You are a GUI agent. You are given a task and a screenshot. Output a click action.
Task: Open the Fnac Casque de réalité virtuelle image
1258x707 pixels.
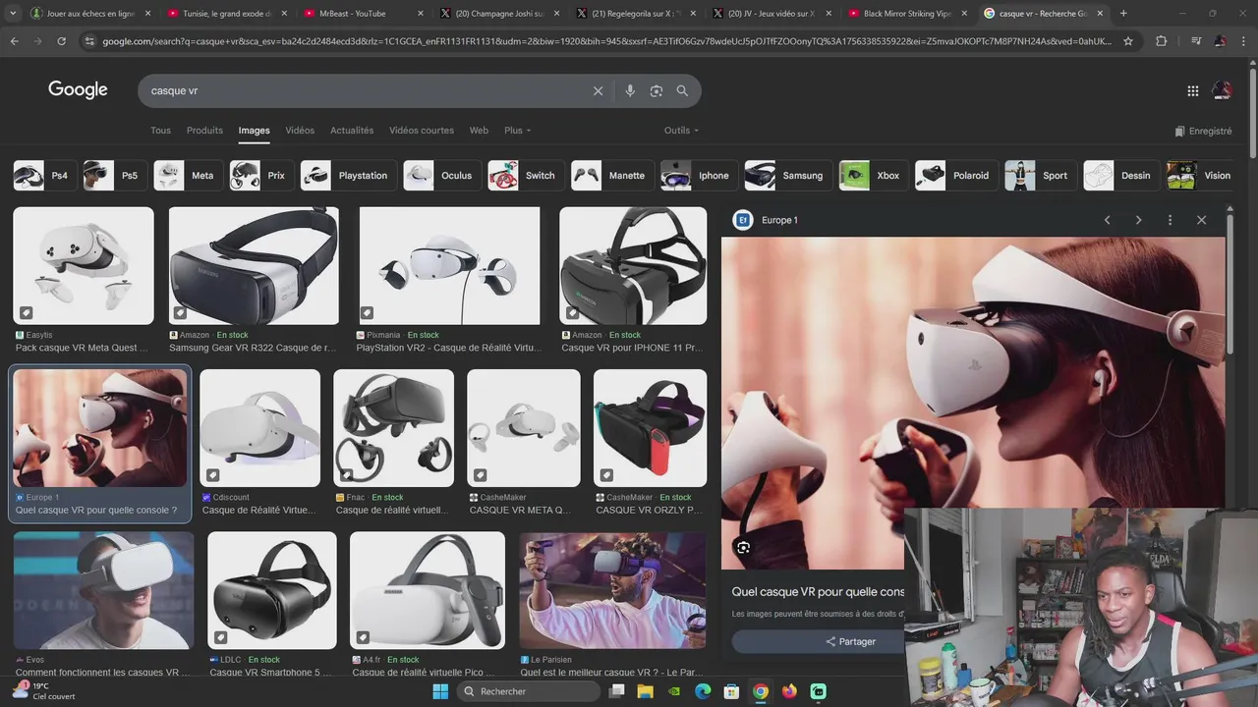(393, 428)
